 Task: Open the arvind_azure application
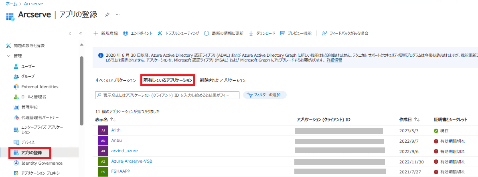pos(125,151)
